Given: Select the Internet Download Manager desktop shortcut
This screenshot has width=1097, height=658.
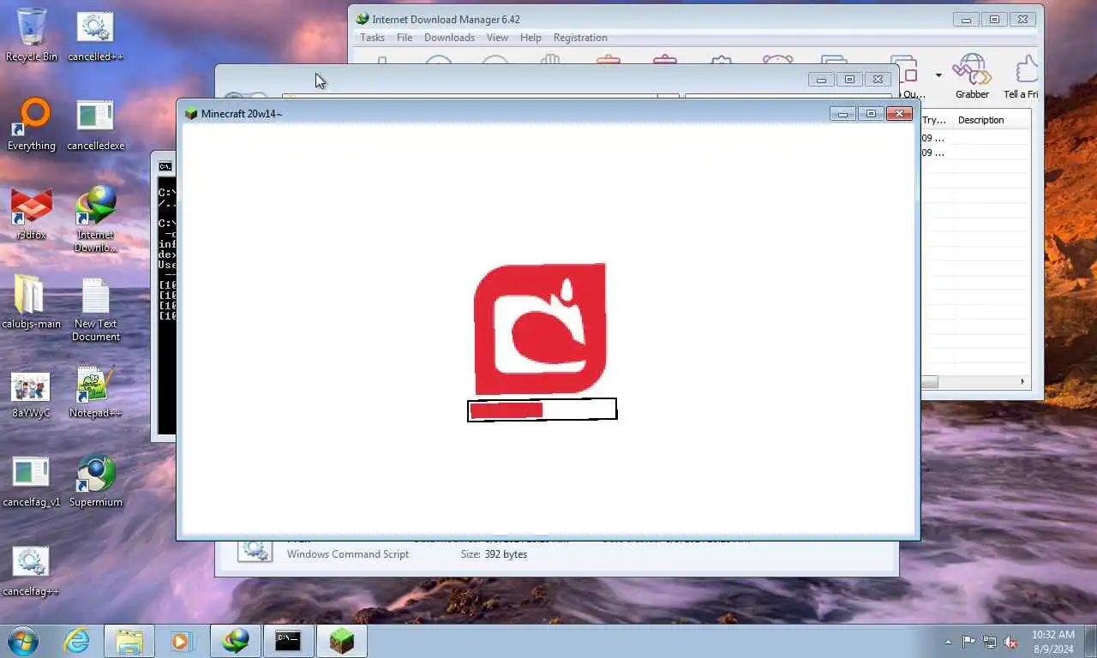Looking at the screenshot, I should click(x=95, y=219).
